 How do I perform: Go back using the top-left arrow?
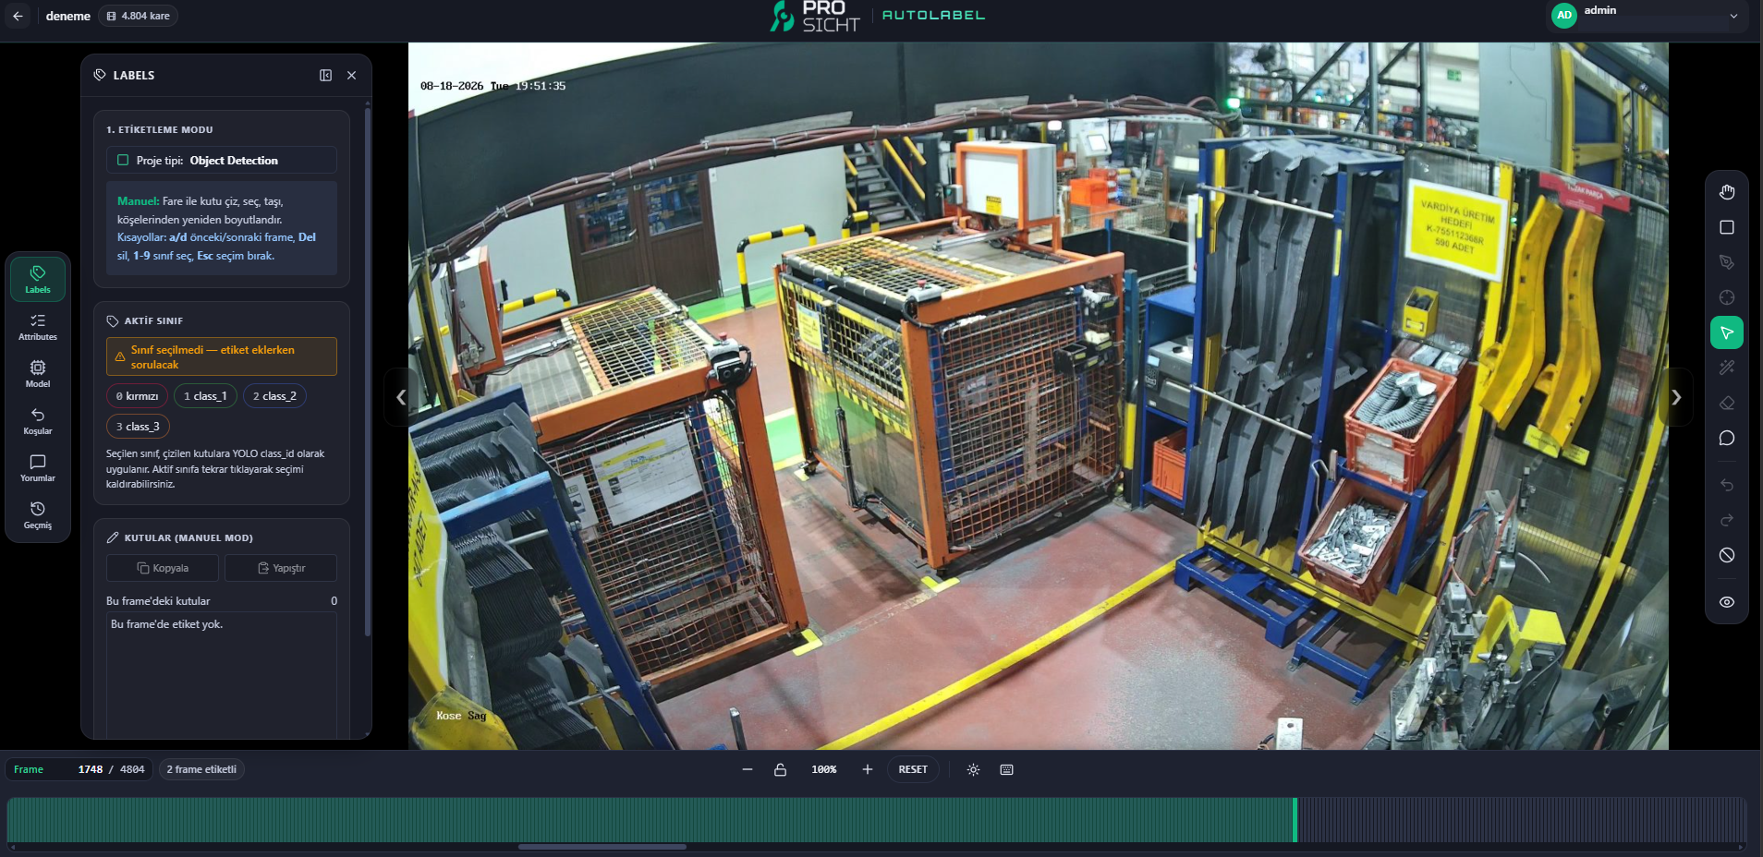tap(18, 16)
